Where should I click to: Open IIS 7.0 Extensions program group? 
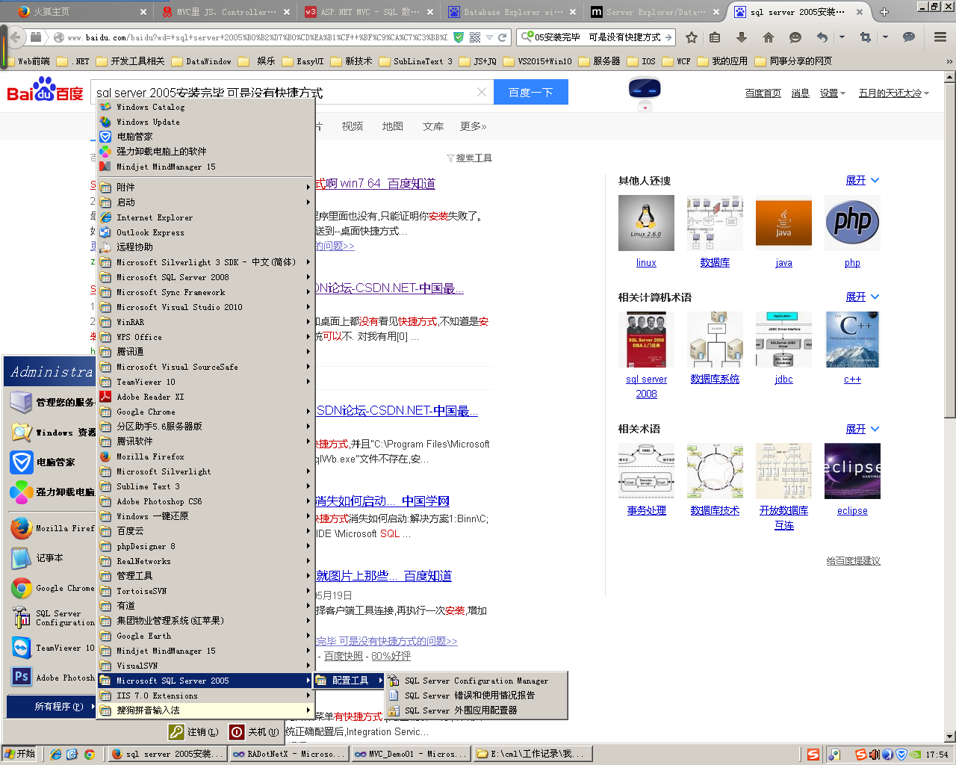coord(205,696)
